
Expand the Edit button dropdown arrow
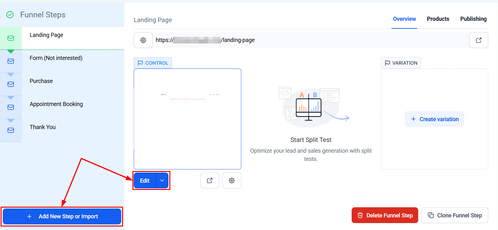point(162,180)
